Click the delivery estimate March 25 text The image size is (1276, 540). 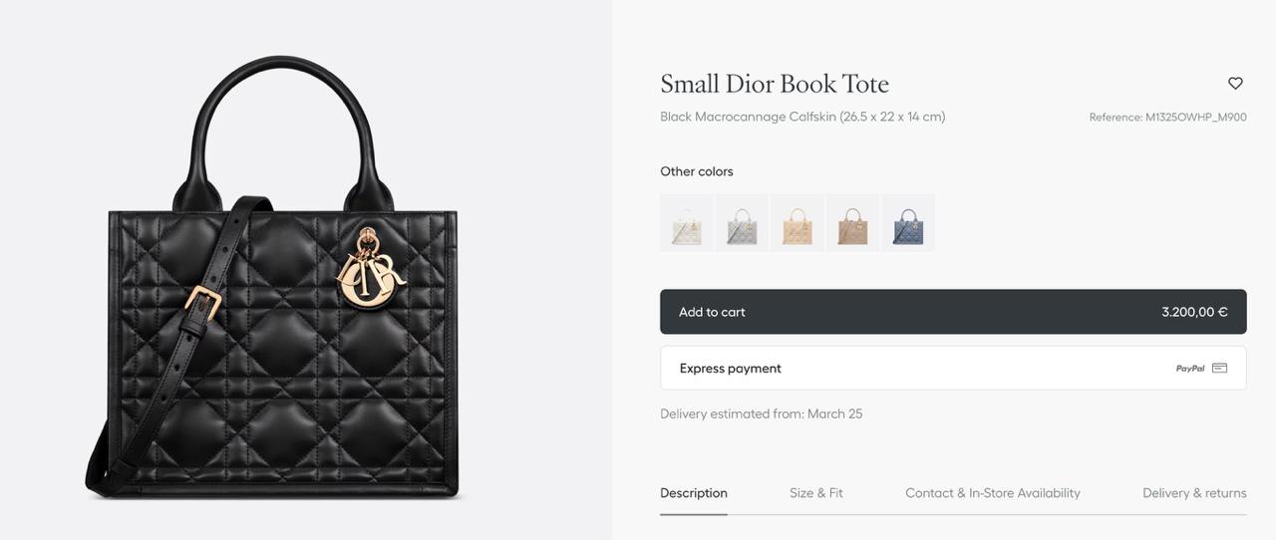(762, 414)
